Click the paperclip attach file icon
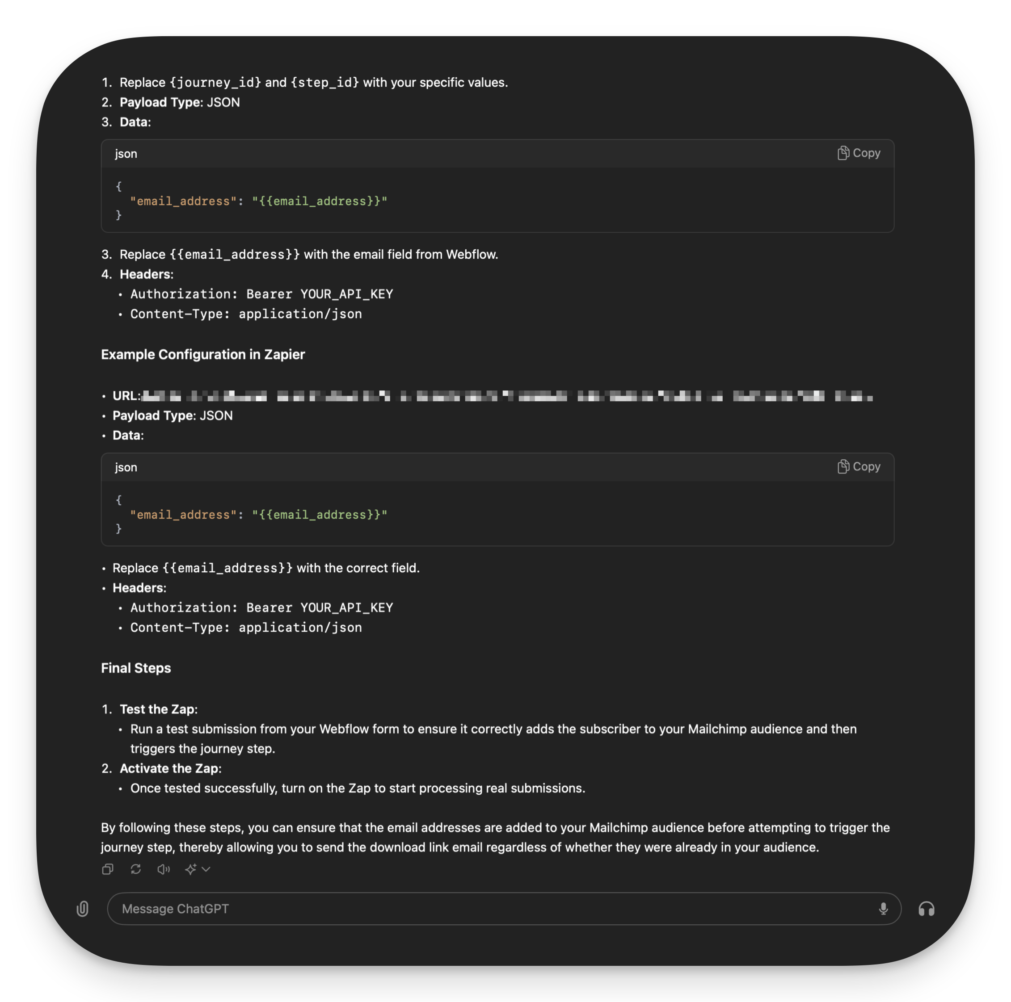Image resolution: width=1011 pixels, height=1002 pixels. click(83, 909)
